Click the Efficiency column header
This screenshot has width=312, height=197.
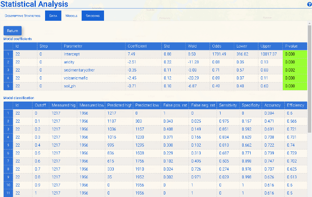295,105
